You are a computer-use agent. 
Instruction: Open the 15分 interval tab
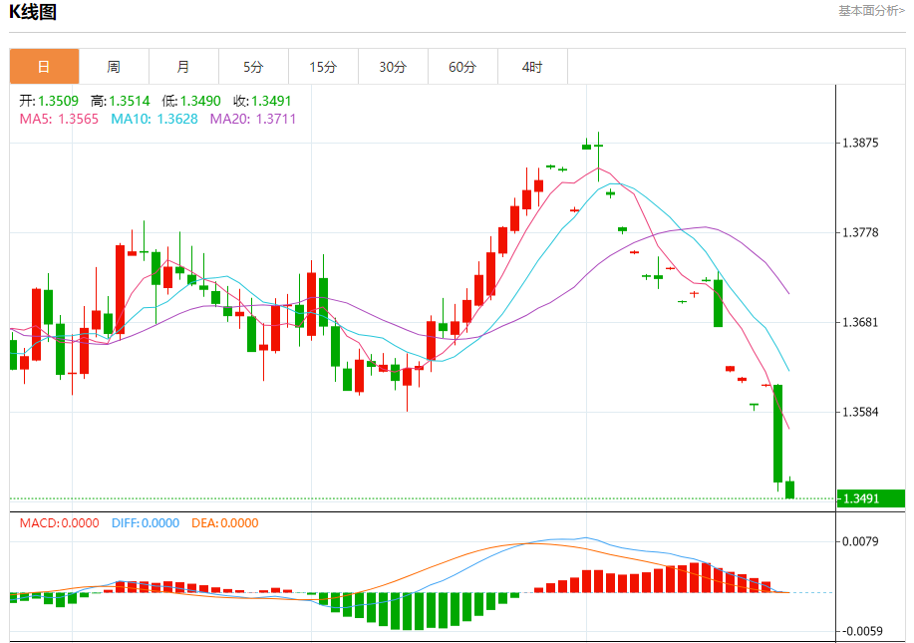point(323,67)
